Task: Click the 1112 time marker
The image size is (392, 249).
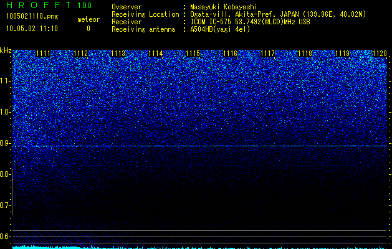Action: (x=81, y=54)
